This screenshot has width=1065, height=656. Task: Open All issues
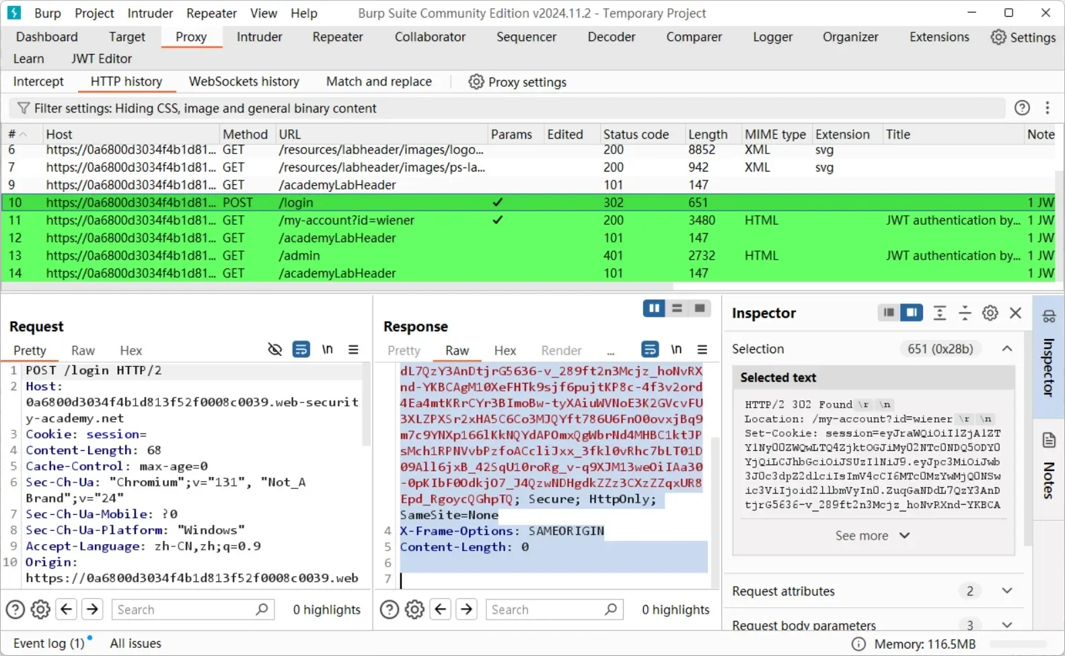136,643
